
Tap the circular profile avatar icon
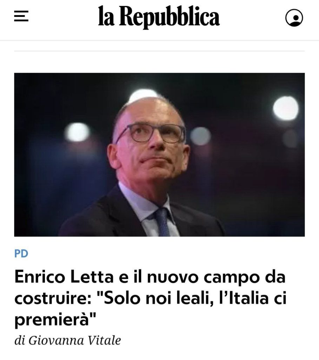pyautogui.click(x=294, y=18)
